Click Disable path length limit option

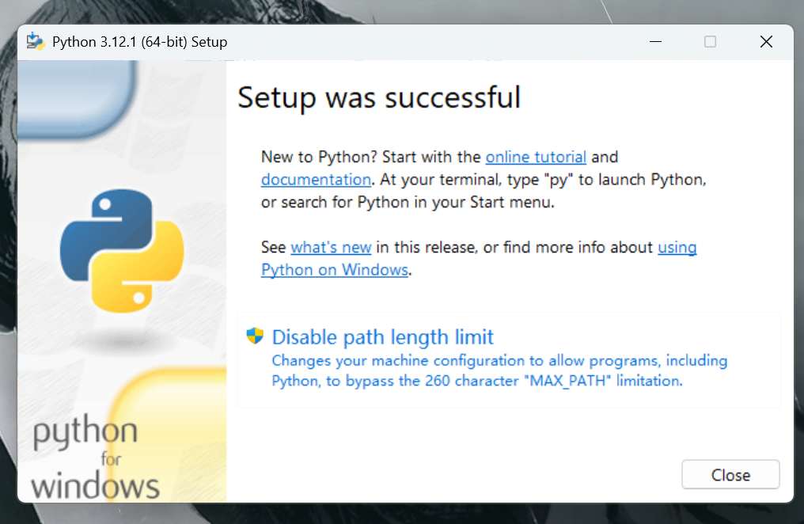click(509, 360)
